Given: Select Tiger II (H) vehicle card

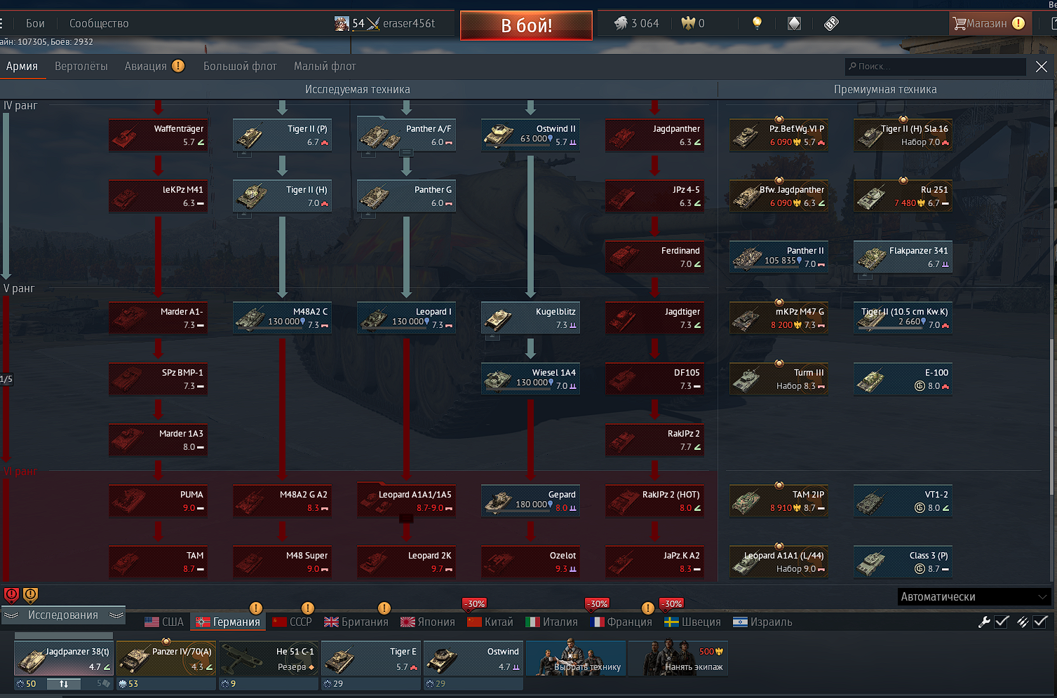Looking at the screenshot, I should point(282,196).
